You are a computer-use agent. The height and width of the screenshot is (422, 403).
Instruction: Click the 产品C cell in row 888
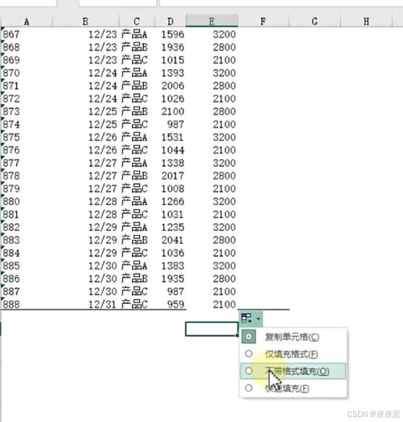tap(136, 304)
